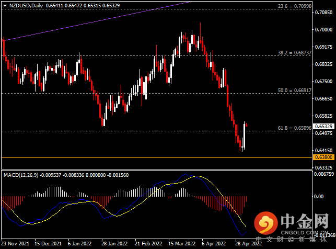Select the yellow MACD signal line
The width and height of the screenshot is (336, 249).
[x=196, y=176]
